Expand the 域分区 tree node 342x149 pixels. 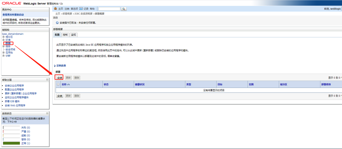[4, 37]
